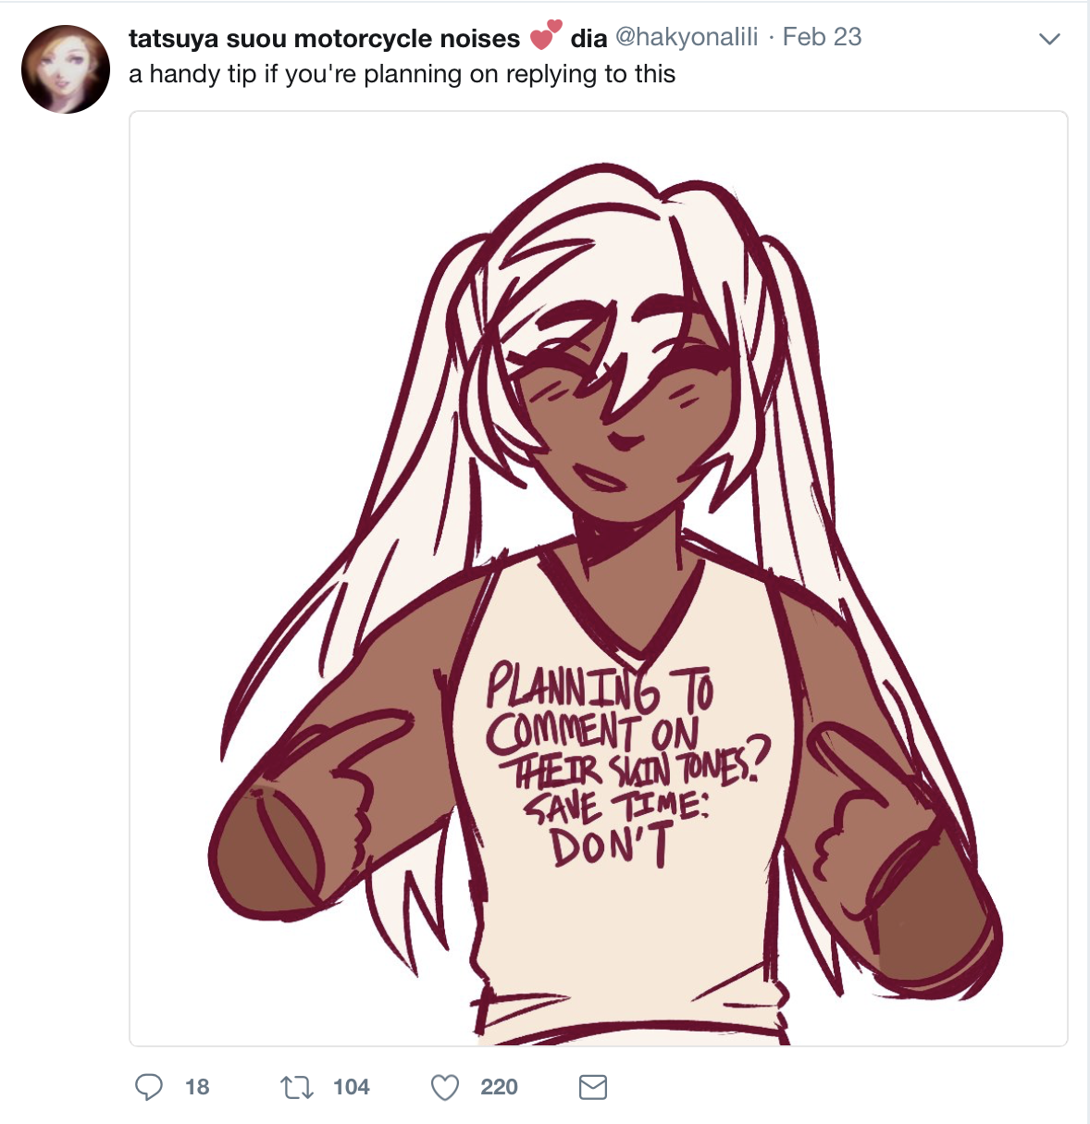
Task: Click the shirt text "SAVE TIME: DON'T" in image
Action: coord(613,830)
